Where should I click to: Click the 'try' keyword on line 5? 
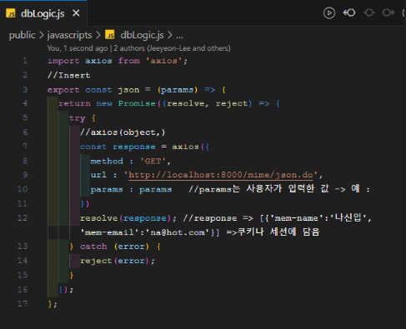[77, 118]
